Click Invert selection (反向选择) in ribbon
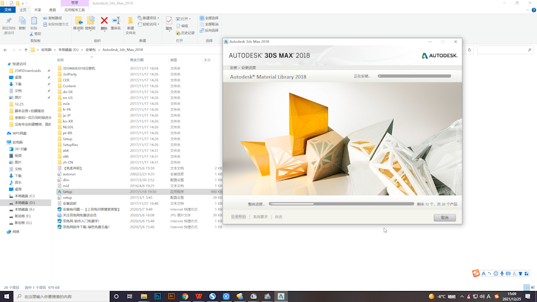537x302 pixels. pos(209,30)
